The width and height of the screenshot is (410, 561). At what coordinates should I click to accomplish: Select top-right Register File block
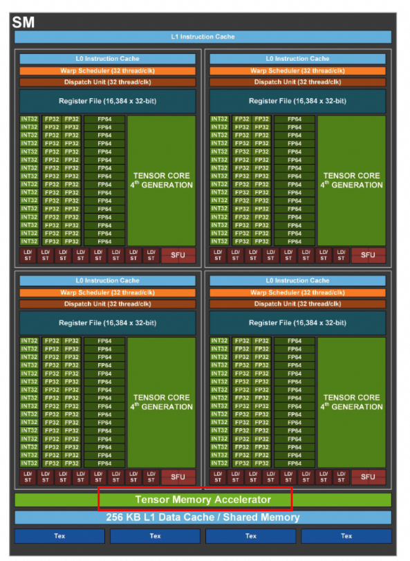pos(298,101)
